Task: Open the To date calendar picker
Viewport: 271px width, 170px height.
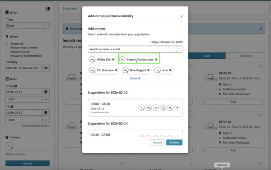Action: coord(46,113)
